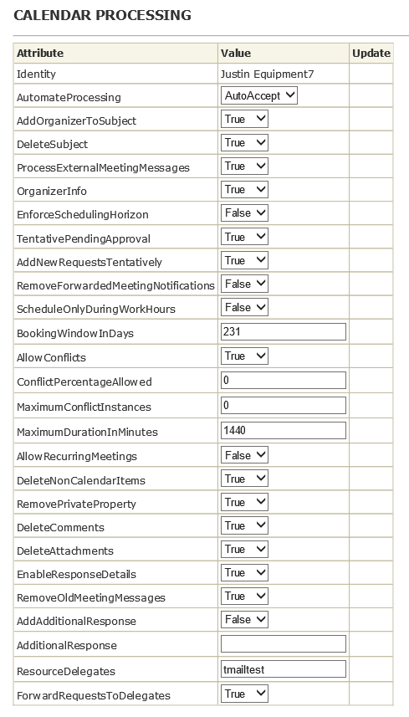Open the DeleteAttachments dropdown
The image size is (409, 717).
tap(244, 549)
